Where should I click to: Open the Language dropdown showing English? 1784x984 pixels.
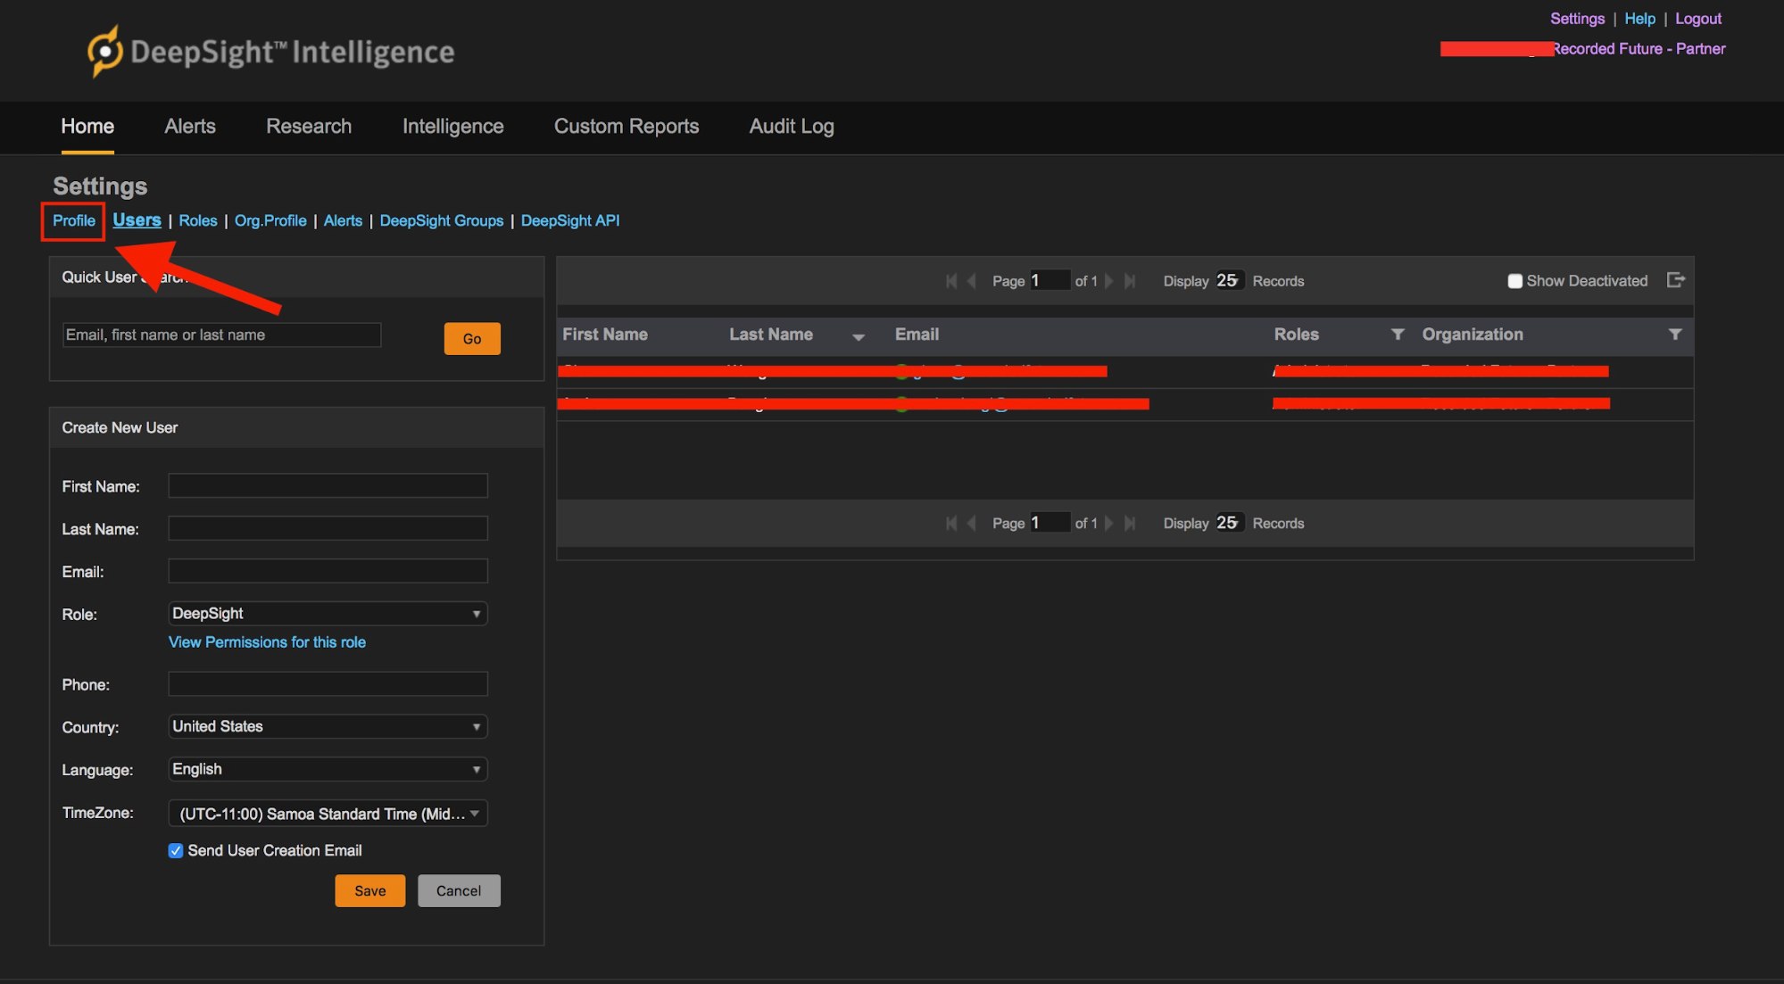[328, 769]
